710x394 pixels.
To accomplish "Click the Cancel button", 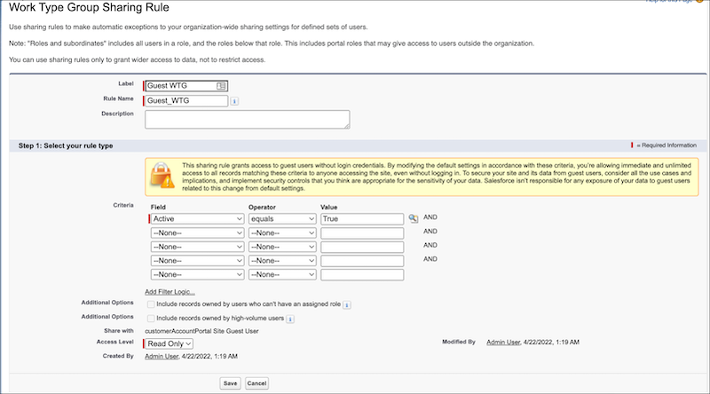I will pyautogui.click(x=256, y=383).
